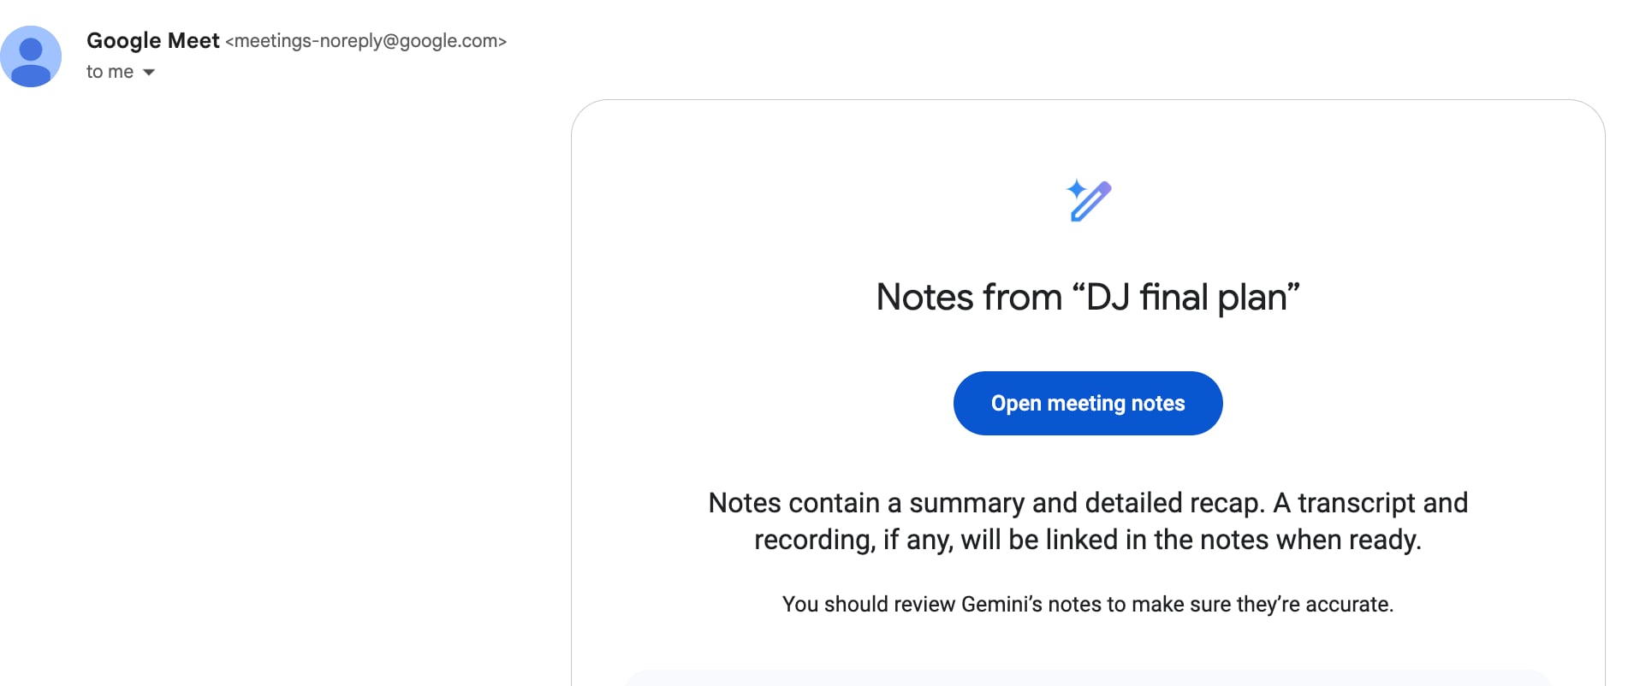Click the Gemini sparkle pencil icon
Viewport: 1628px width, 686px height.
point(1088,200)
